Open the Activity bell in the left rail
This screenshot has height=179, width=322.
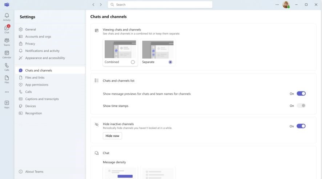(7, 17)
